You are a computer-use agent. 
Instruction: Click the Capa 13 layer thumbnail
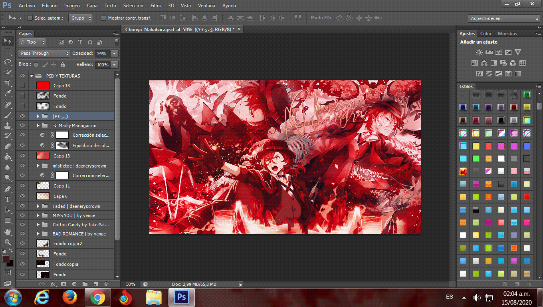point(43,156)
